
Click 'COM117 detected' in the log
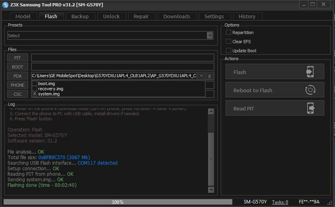click(98, 163)
